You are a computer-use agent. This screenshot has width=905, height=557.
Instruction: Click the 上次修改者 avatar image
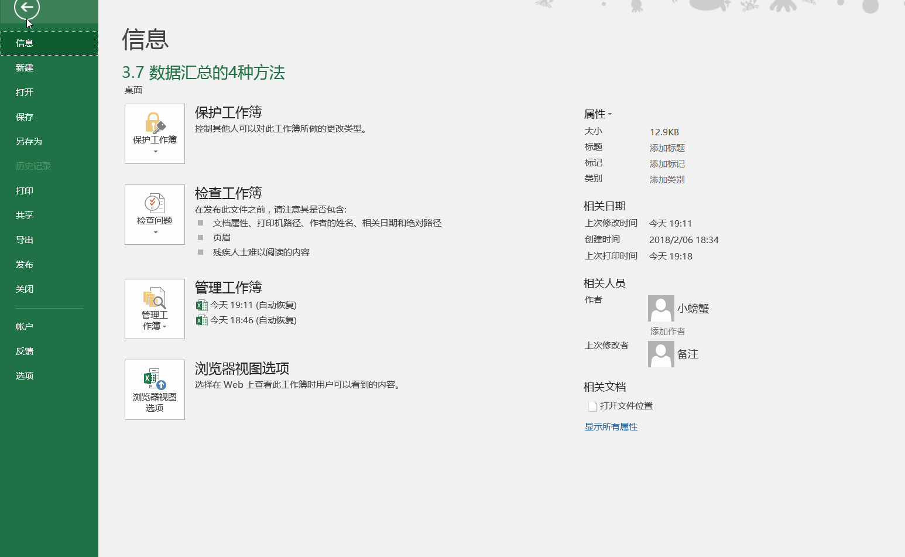tap(661, 354)
